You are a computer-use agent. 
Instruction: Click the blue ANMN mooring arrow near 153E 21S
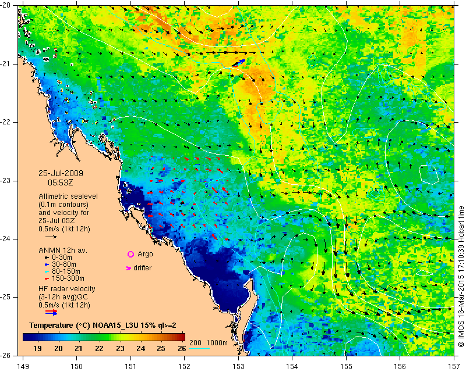point(239,63)
